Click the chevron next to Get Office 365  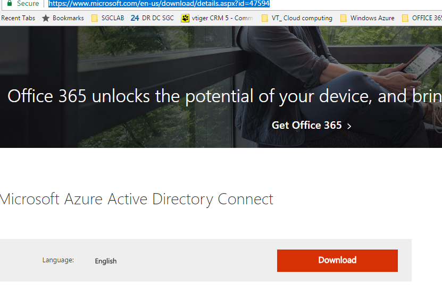tap(349, 126)
